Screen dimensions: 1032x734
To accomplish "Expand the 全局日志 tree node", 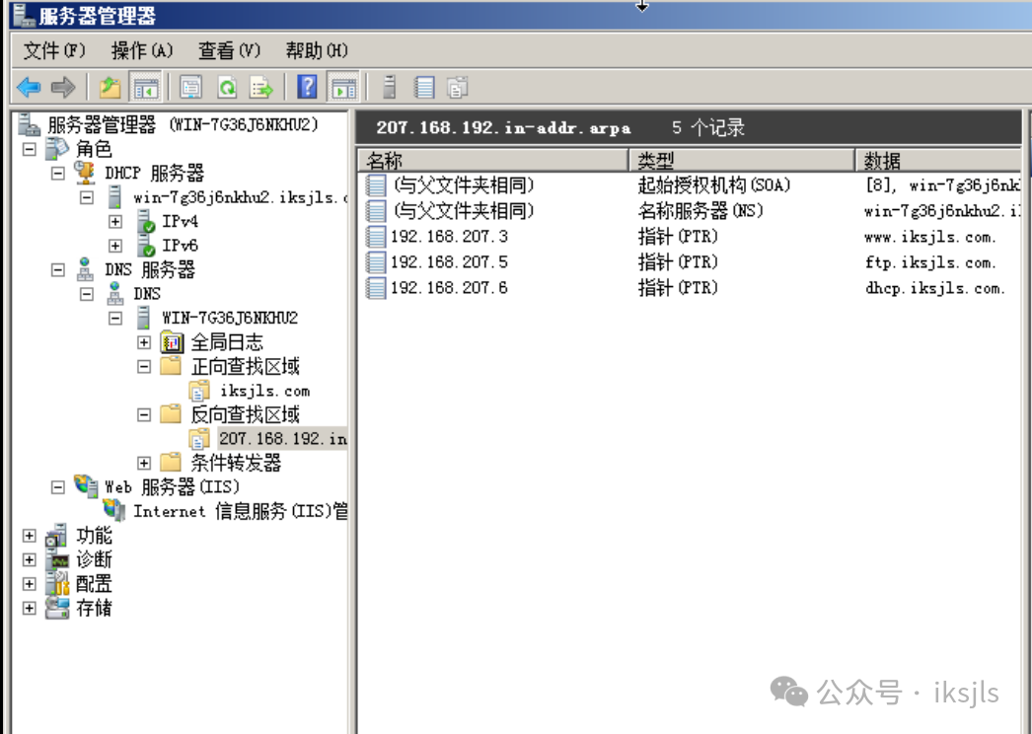I will click(144, 342).
